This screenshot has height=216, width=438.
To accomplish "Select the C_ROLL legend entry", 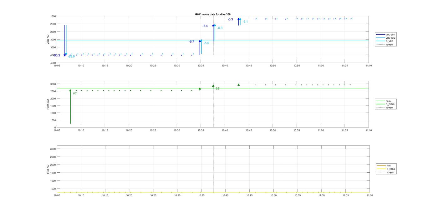I will [x=386, y=169].
